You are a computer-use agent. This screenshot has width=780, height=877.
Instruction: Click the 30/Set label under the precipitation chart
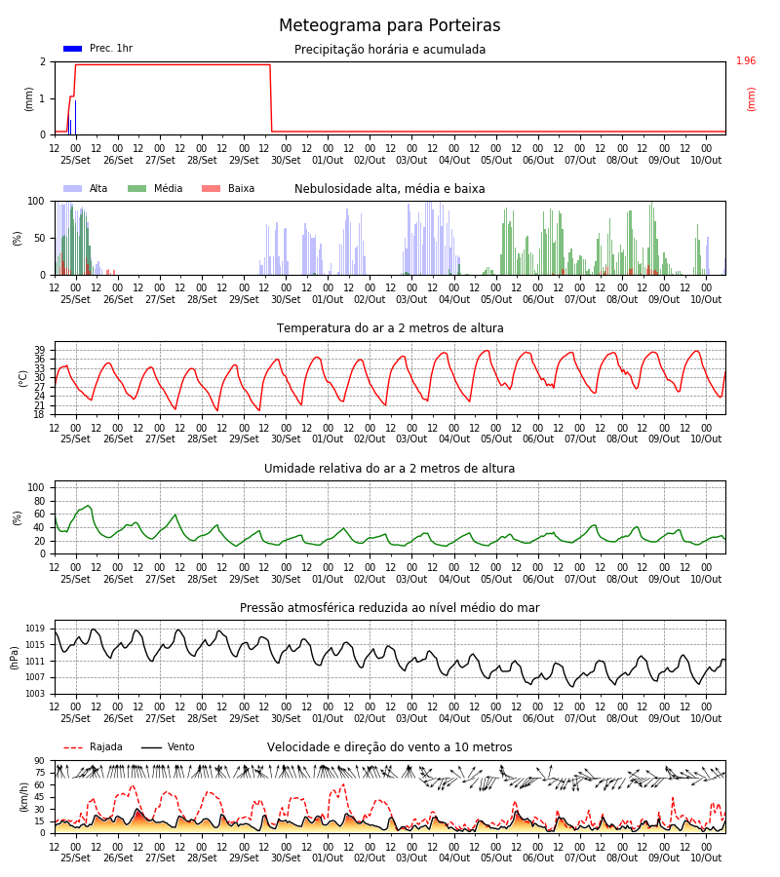286,160
